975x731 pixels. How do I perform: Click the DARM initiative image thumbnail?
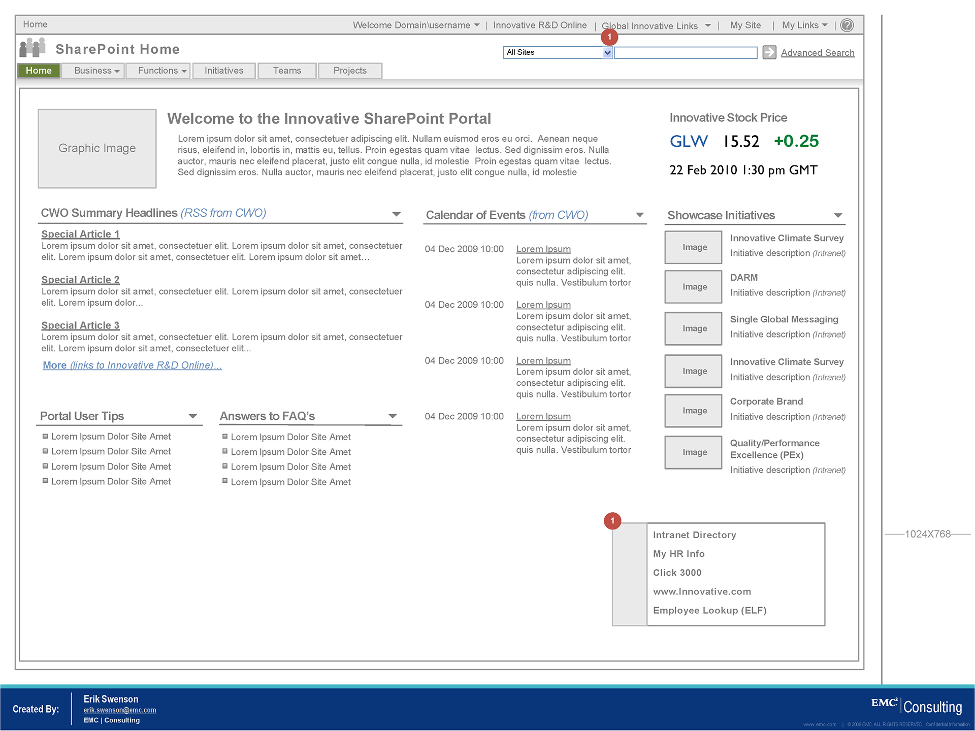(x=693, y=287)
